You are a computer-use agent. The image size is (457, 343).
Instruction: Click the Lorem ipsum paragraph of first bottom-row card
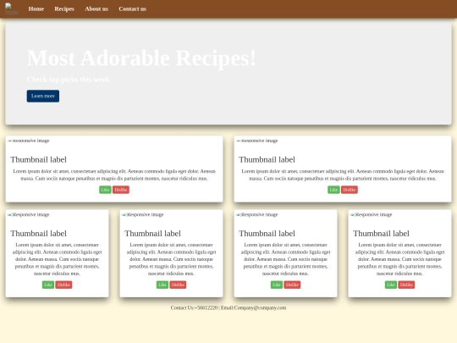click(x=58, y=259)
